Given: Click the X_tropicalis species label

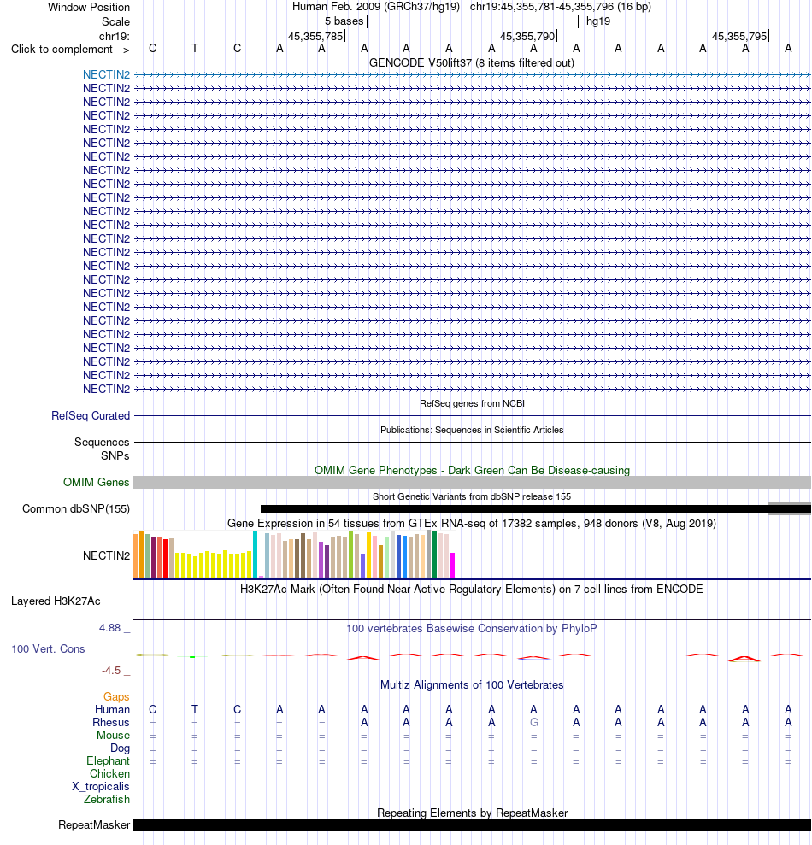Looking at the screenshot, I should click(x=101, y=786).
